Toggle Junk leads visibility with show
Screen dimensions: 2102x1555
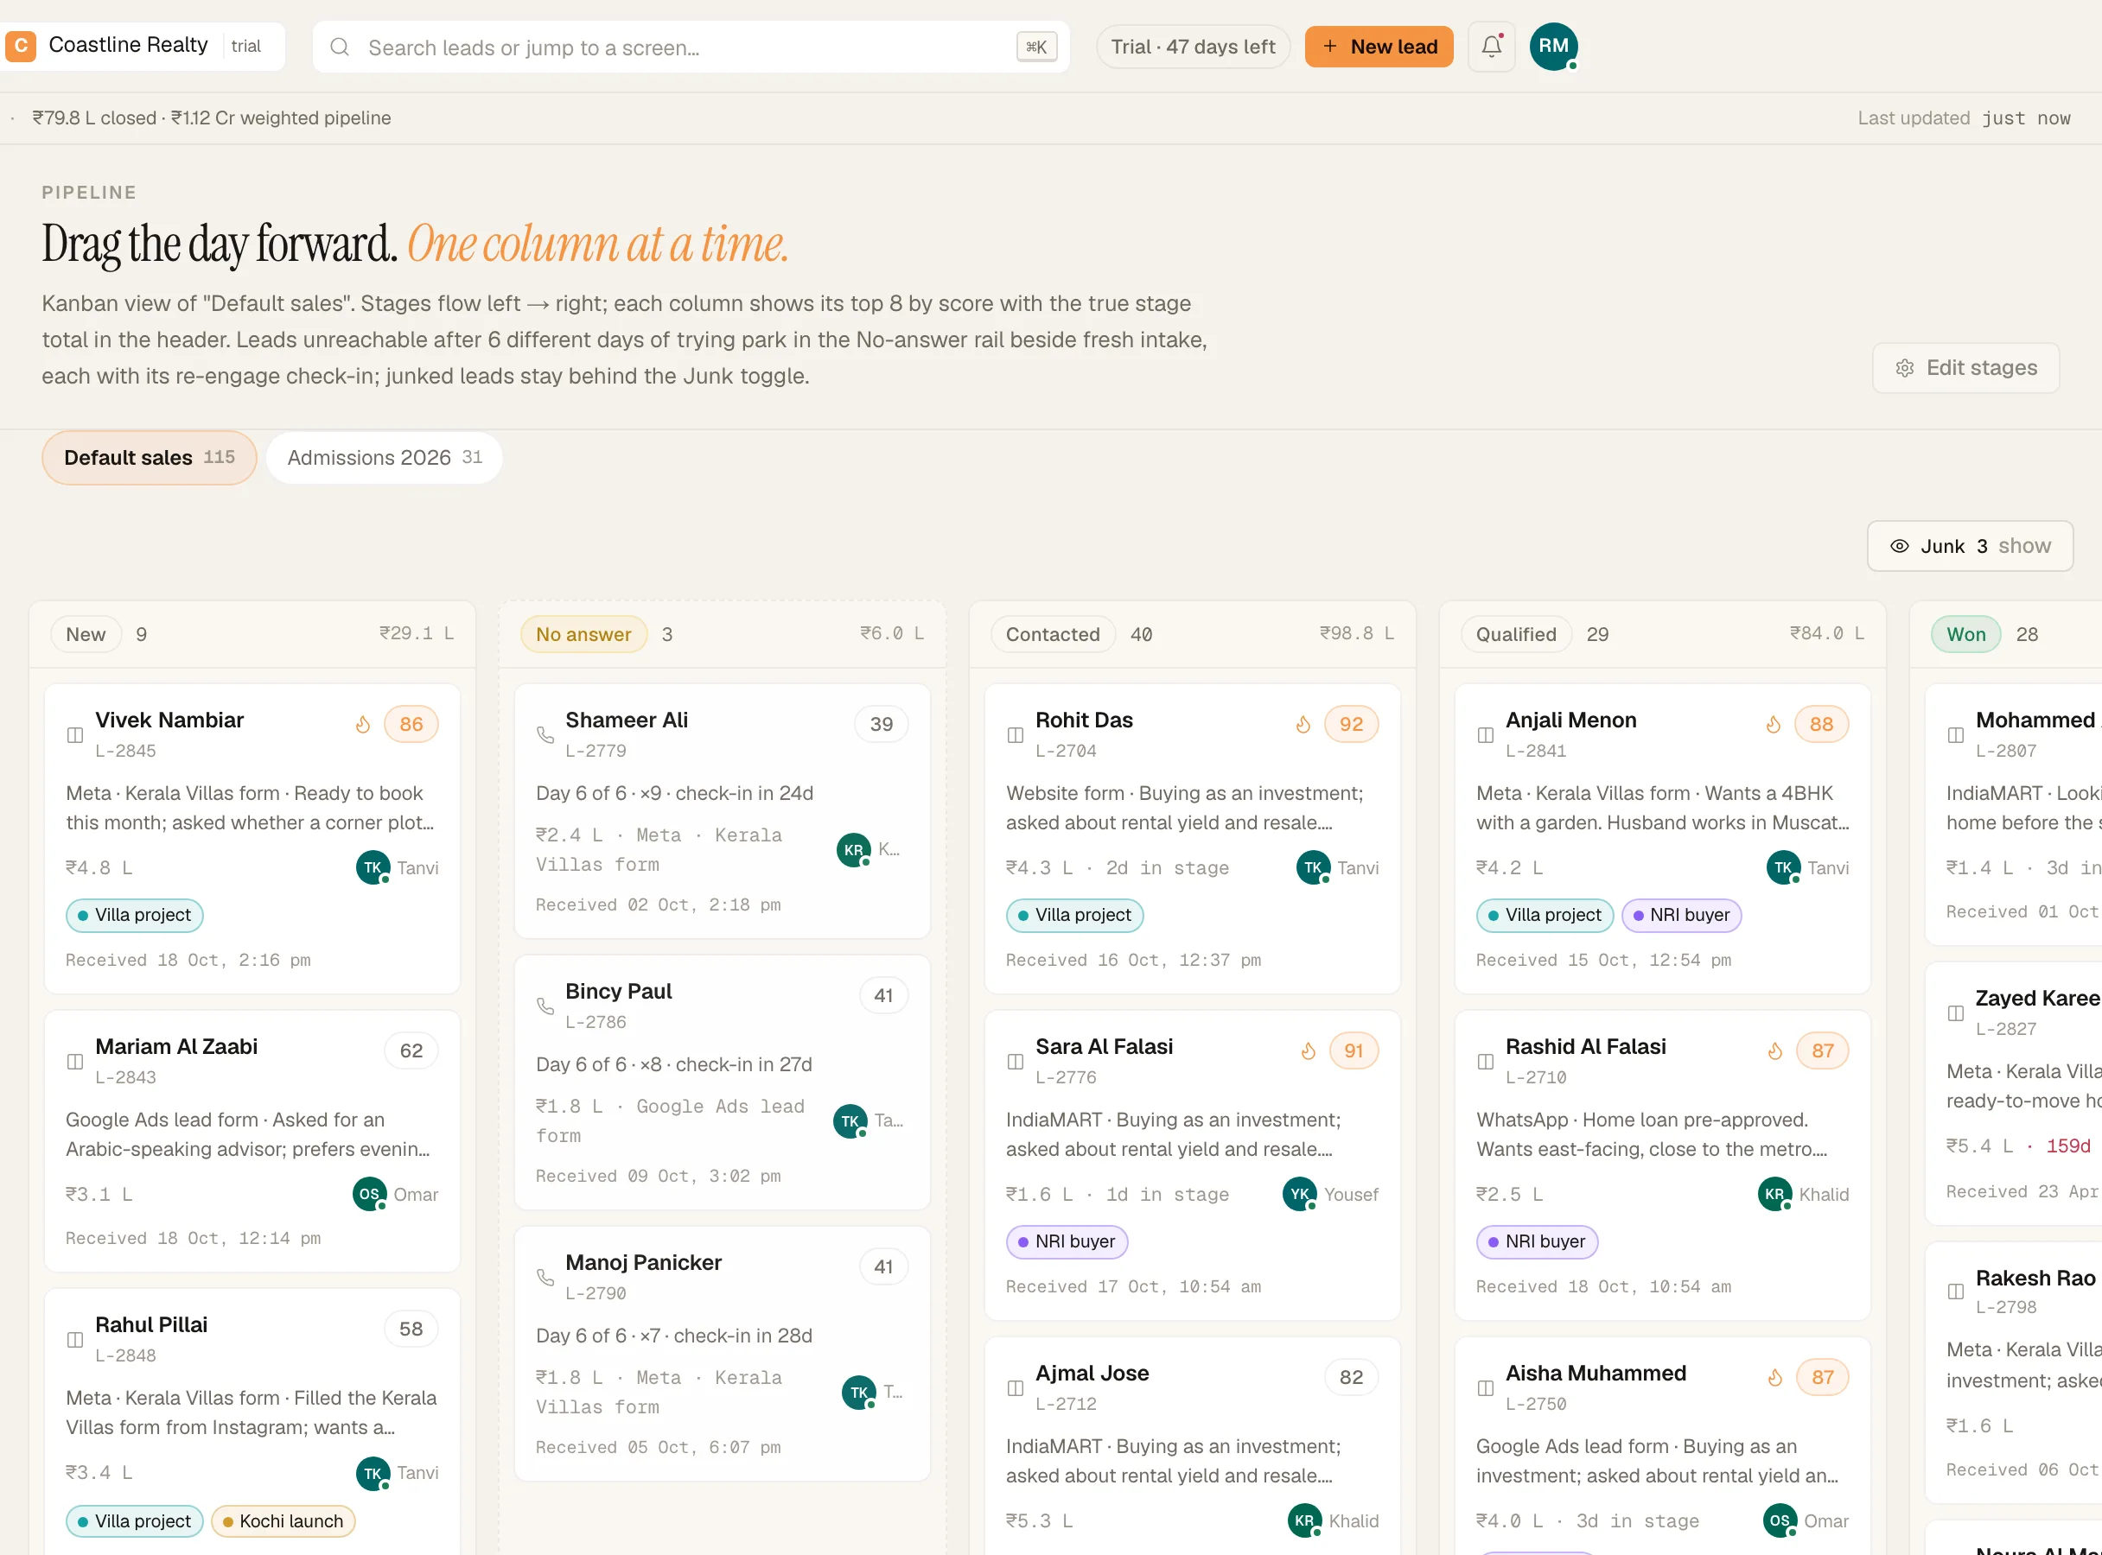pyautogui.click(x=1970, y=546)
